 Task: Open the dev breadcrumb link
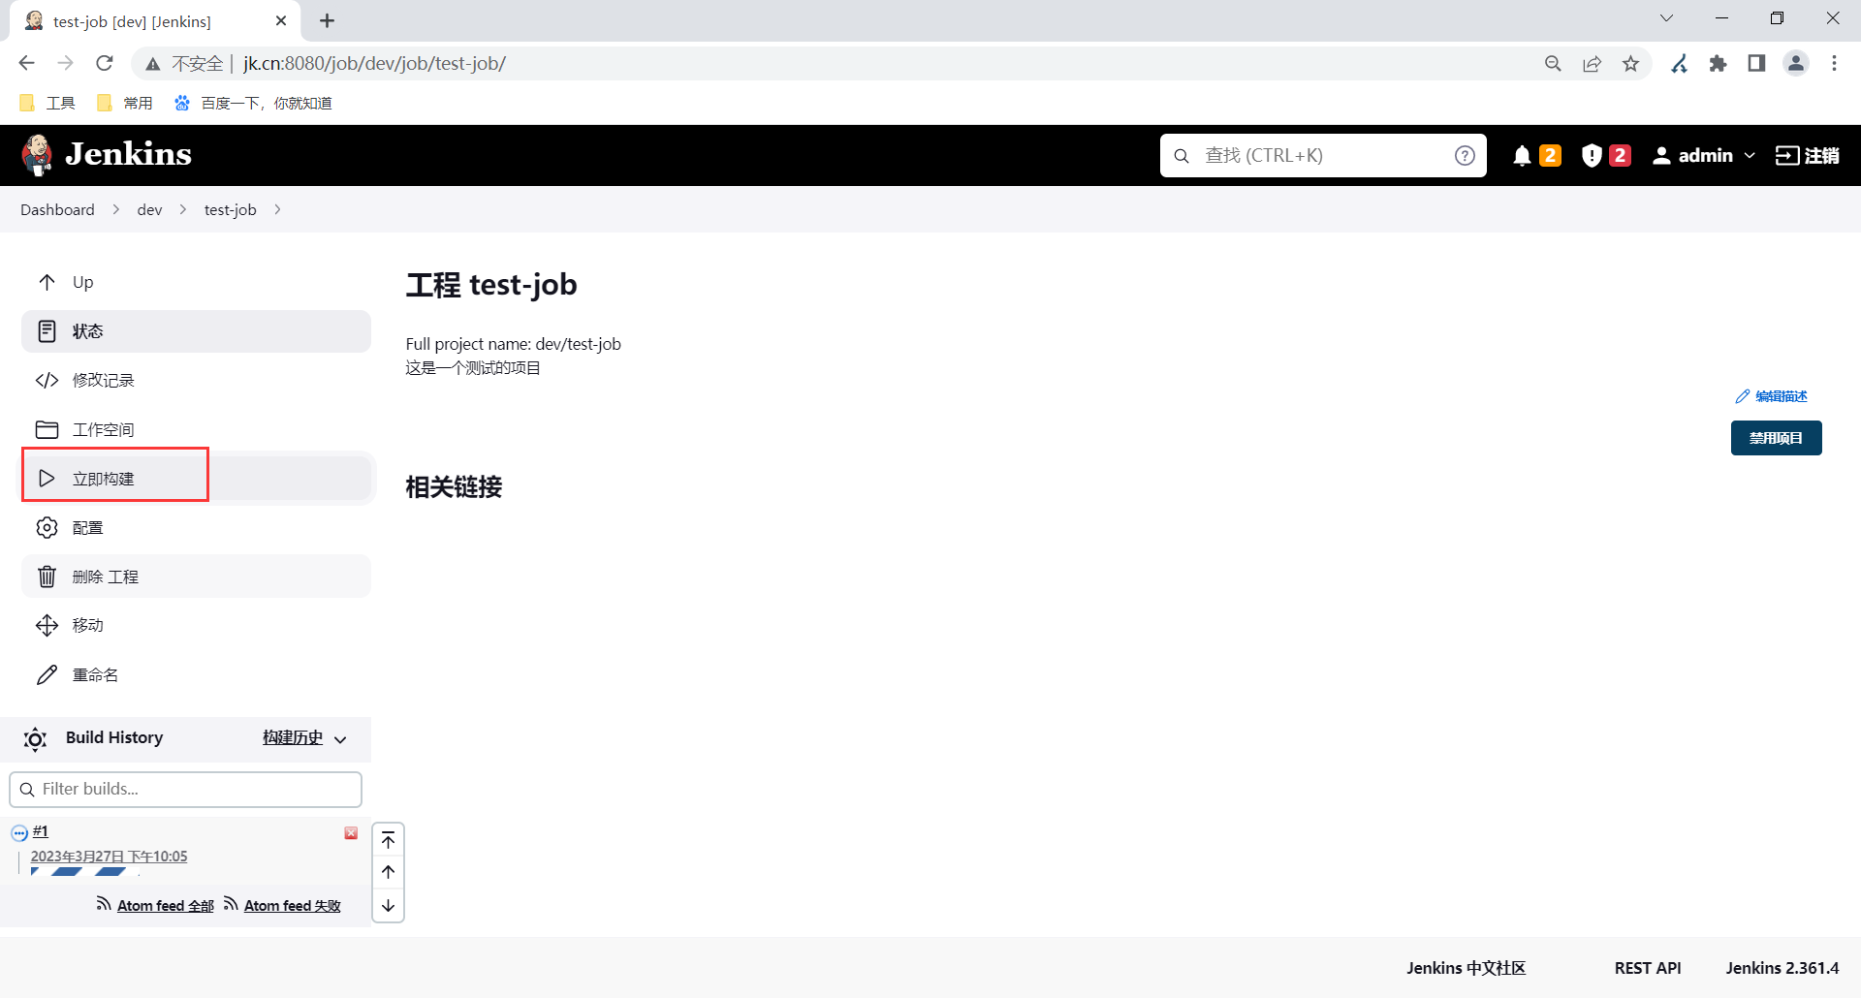[x=149, y=209]
